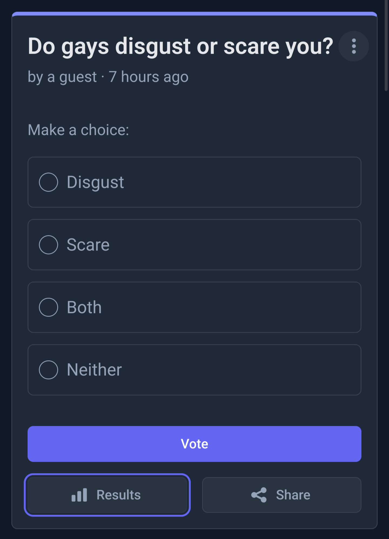Open the three-dot poll options menu
This screenshot has height=539, width=389.
click(x=354, y=46)
